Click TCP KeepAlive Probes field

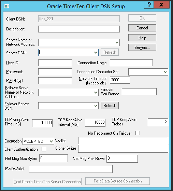pos(158,122)
